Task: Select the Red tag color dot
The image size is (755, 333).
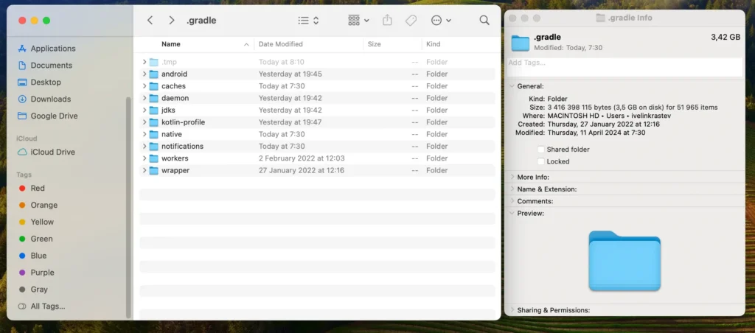Action: [22, 189]
